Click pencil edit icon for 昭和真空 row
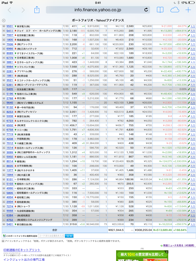 (x=189, y=215)
